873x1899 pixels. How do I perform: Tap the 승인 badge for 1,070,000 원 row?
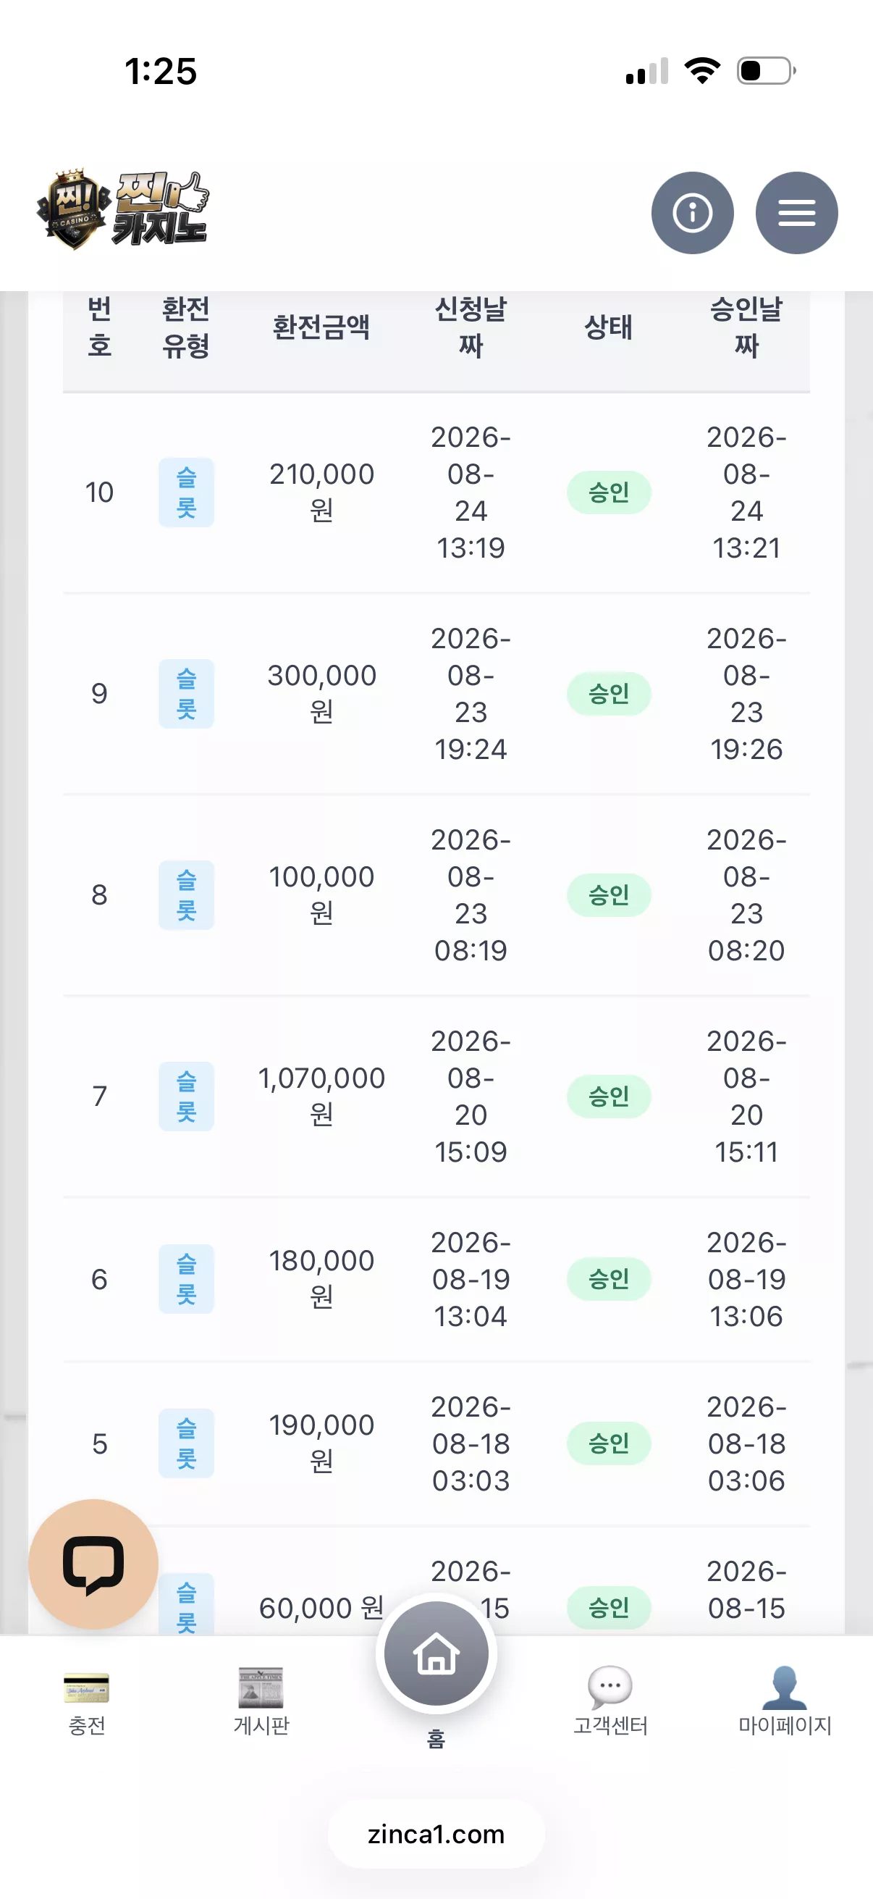click(609, 1097)
